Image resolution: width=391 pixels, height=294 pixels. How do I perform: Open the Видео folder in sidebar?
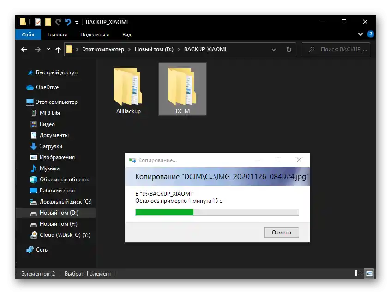(47, 124)
